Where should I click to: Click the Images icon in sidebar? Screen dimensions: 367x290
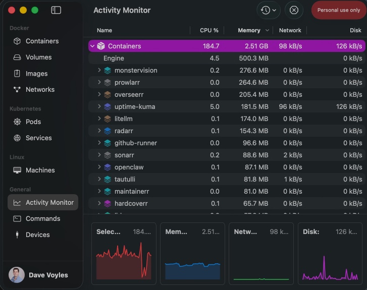click(x=17, y=74)
